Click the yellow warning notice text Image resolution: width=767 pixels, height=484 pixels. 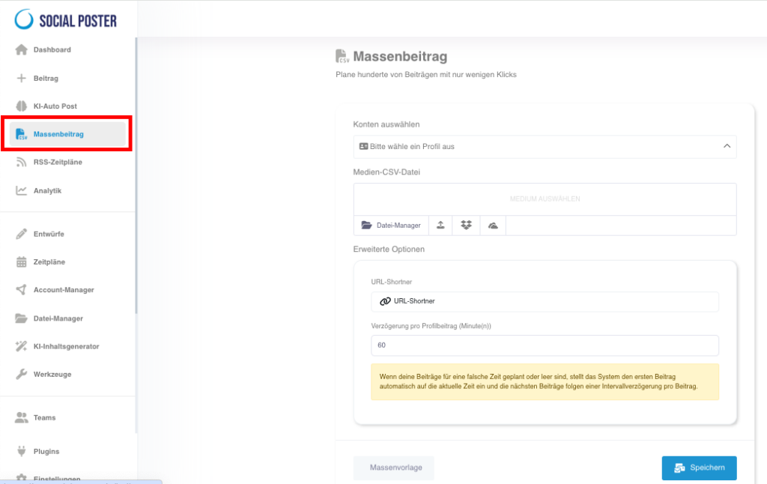tap(539, 381)
